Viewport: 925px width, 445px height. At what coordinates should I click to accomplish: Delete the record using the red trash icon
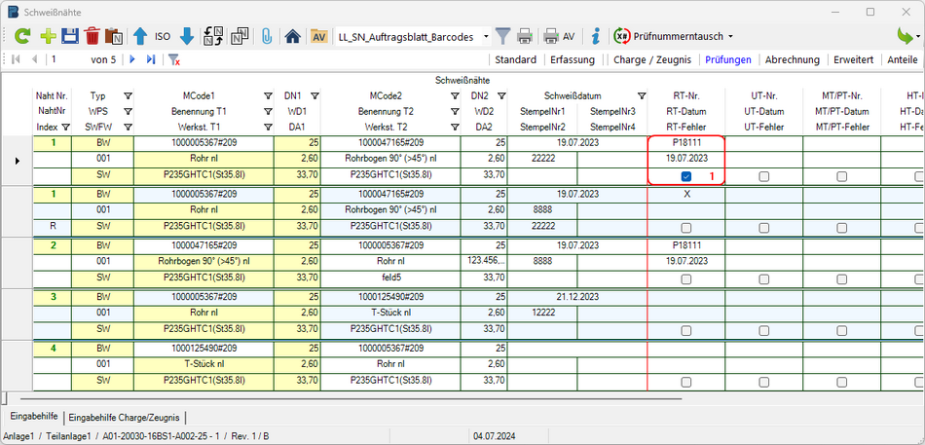point(92,36)
